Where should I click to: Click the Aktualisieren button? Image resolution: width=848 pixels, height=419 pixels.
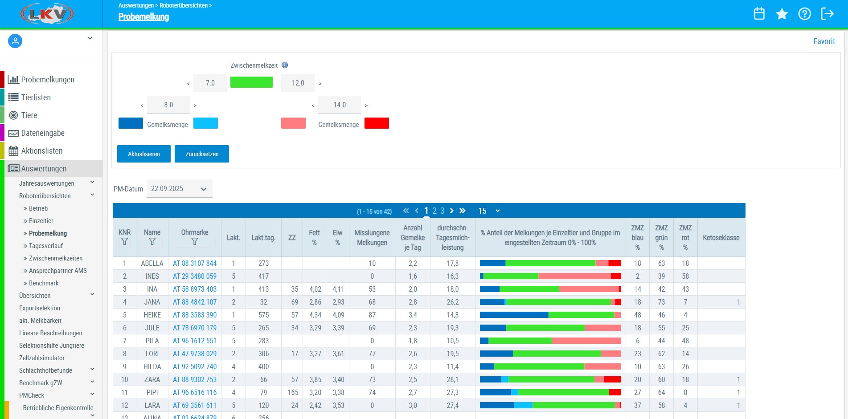(143, 154)
